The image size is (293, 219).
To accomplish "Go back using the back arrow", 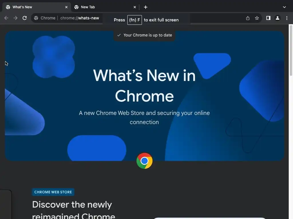I will [6, 18].
